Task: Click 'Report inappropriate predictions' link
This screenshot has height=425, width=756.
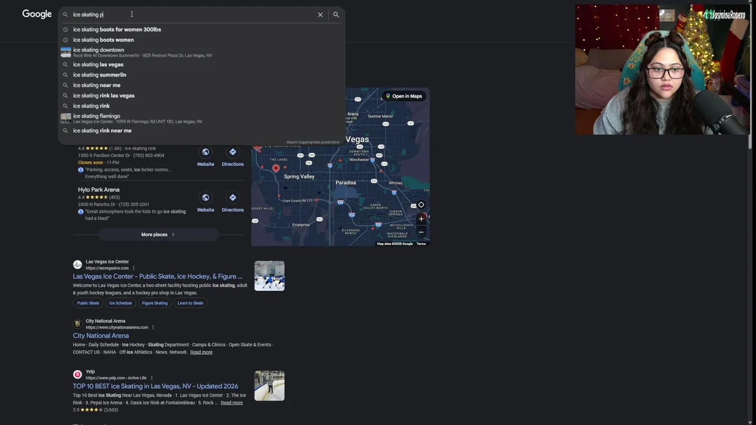Action: point(313,142)
